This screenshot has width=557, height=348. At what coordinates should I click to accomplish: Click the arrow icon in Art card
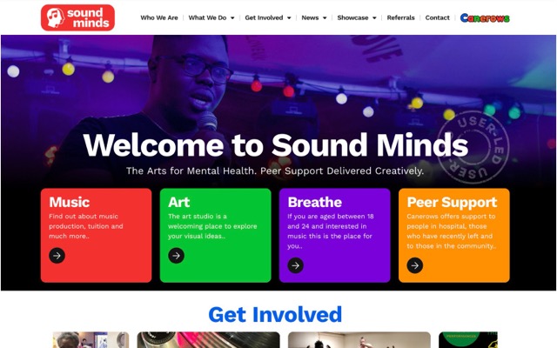pyautogui.click(x=176, y=255)
